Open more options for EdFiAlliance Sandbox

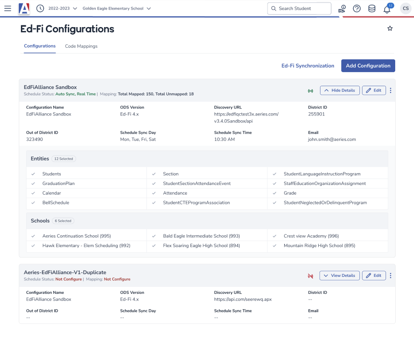coord(390,91)
